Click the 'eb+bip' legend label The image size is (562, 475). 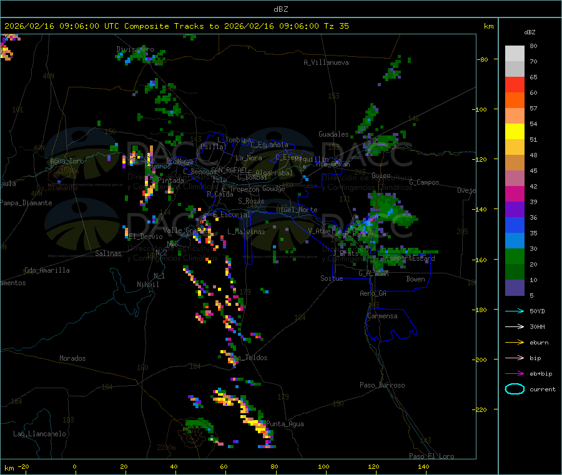[541, 374]
